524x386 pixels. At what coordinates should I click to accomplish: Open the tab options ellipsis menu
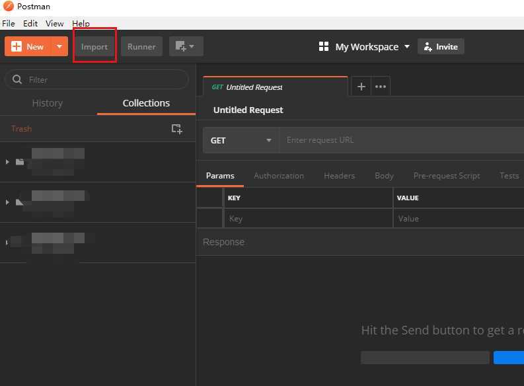coord(381,87)
